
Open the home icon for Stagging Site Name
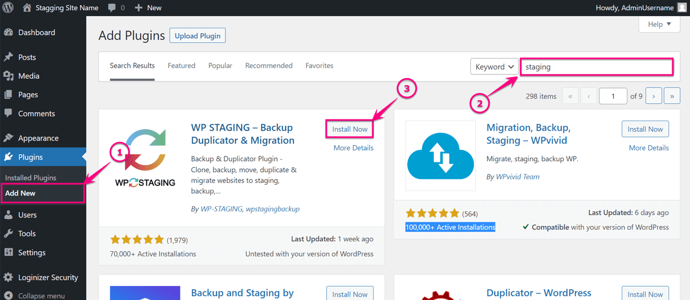coord(27,7)
